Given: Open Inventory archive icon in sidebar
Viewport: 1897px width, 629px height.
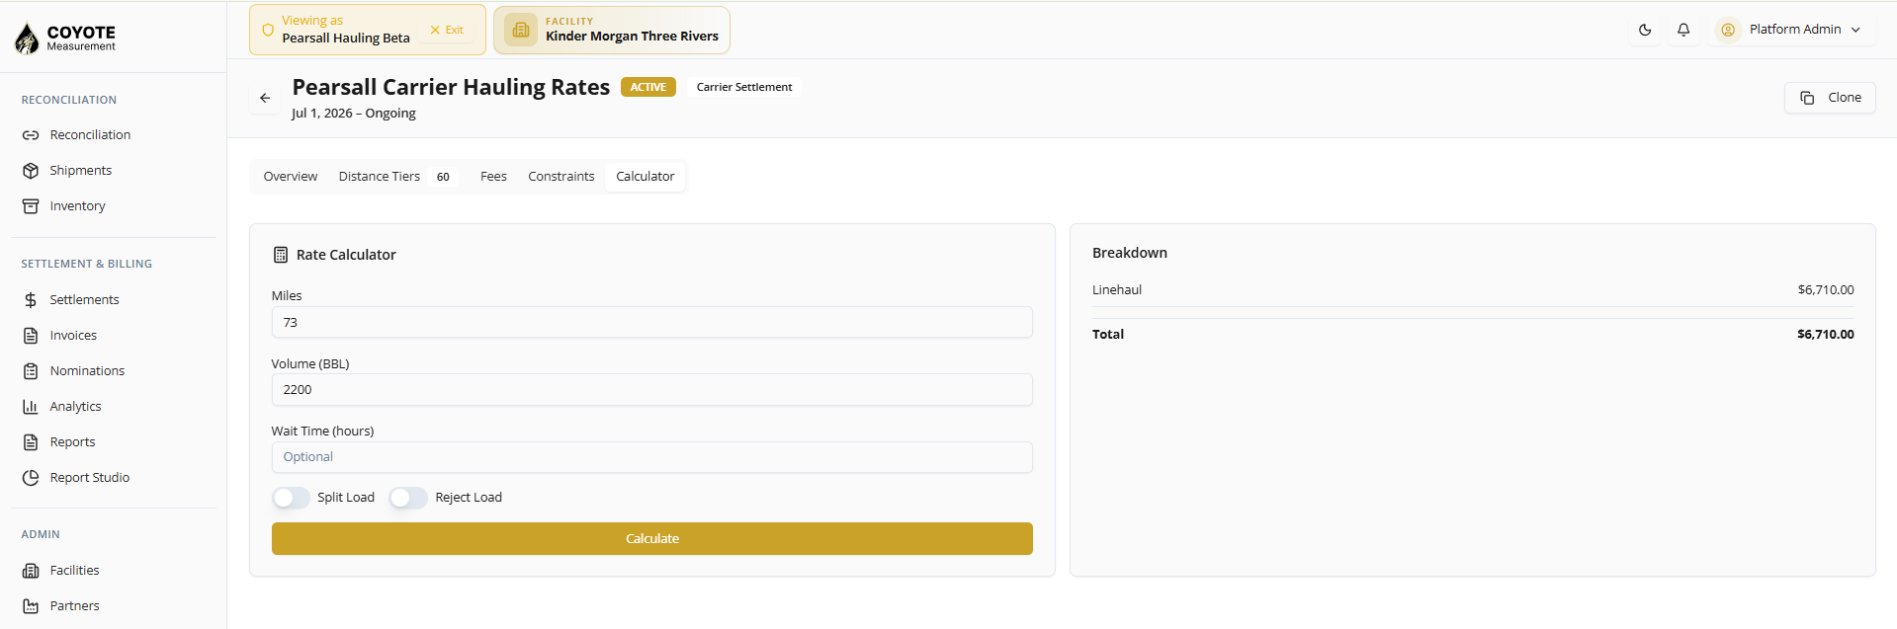Looking at the screenshot, I should [x=31, y=206].
